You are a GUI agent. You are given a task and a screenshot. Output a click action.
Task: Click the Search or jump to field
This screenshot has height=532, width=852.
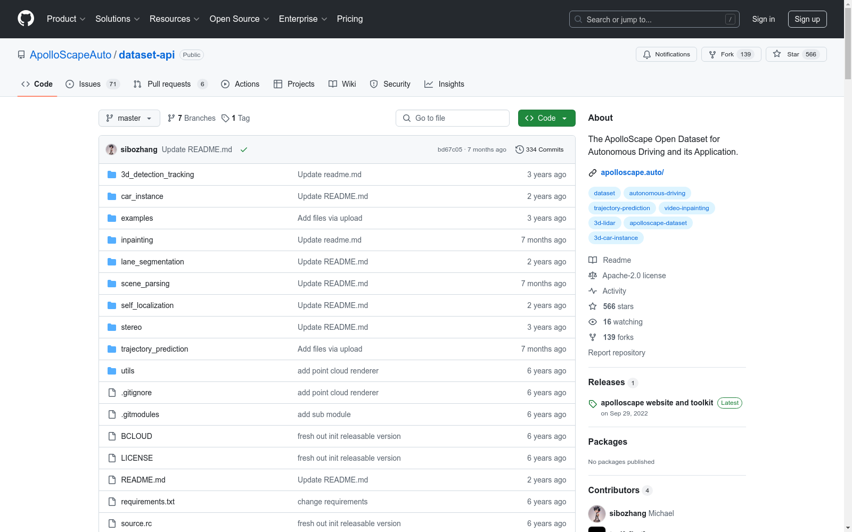pyautogui.click(x=654, y=19)
